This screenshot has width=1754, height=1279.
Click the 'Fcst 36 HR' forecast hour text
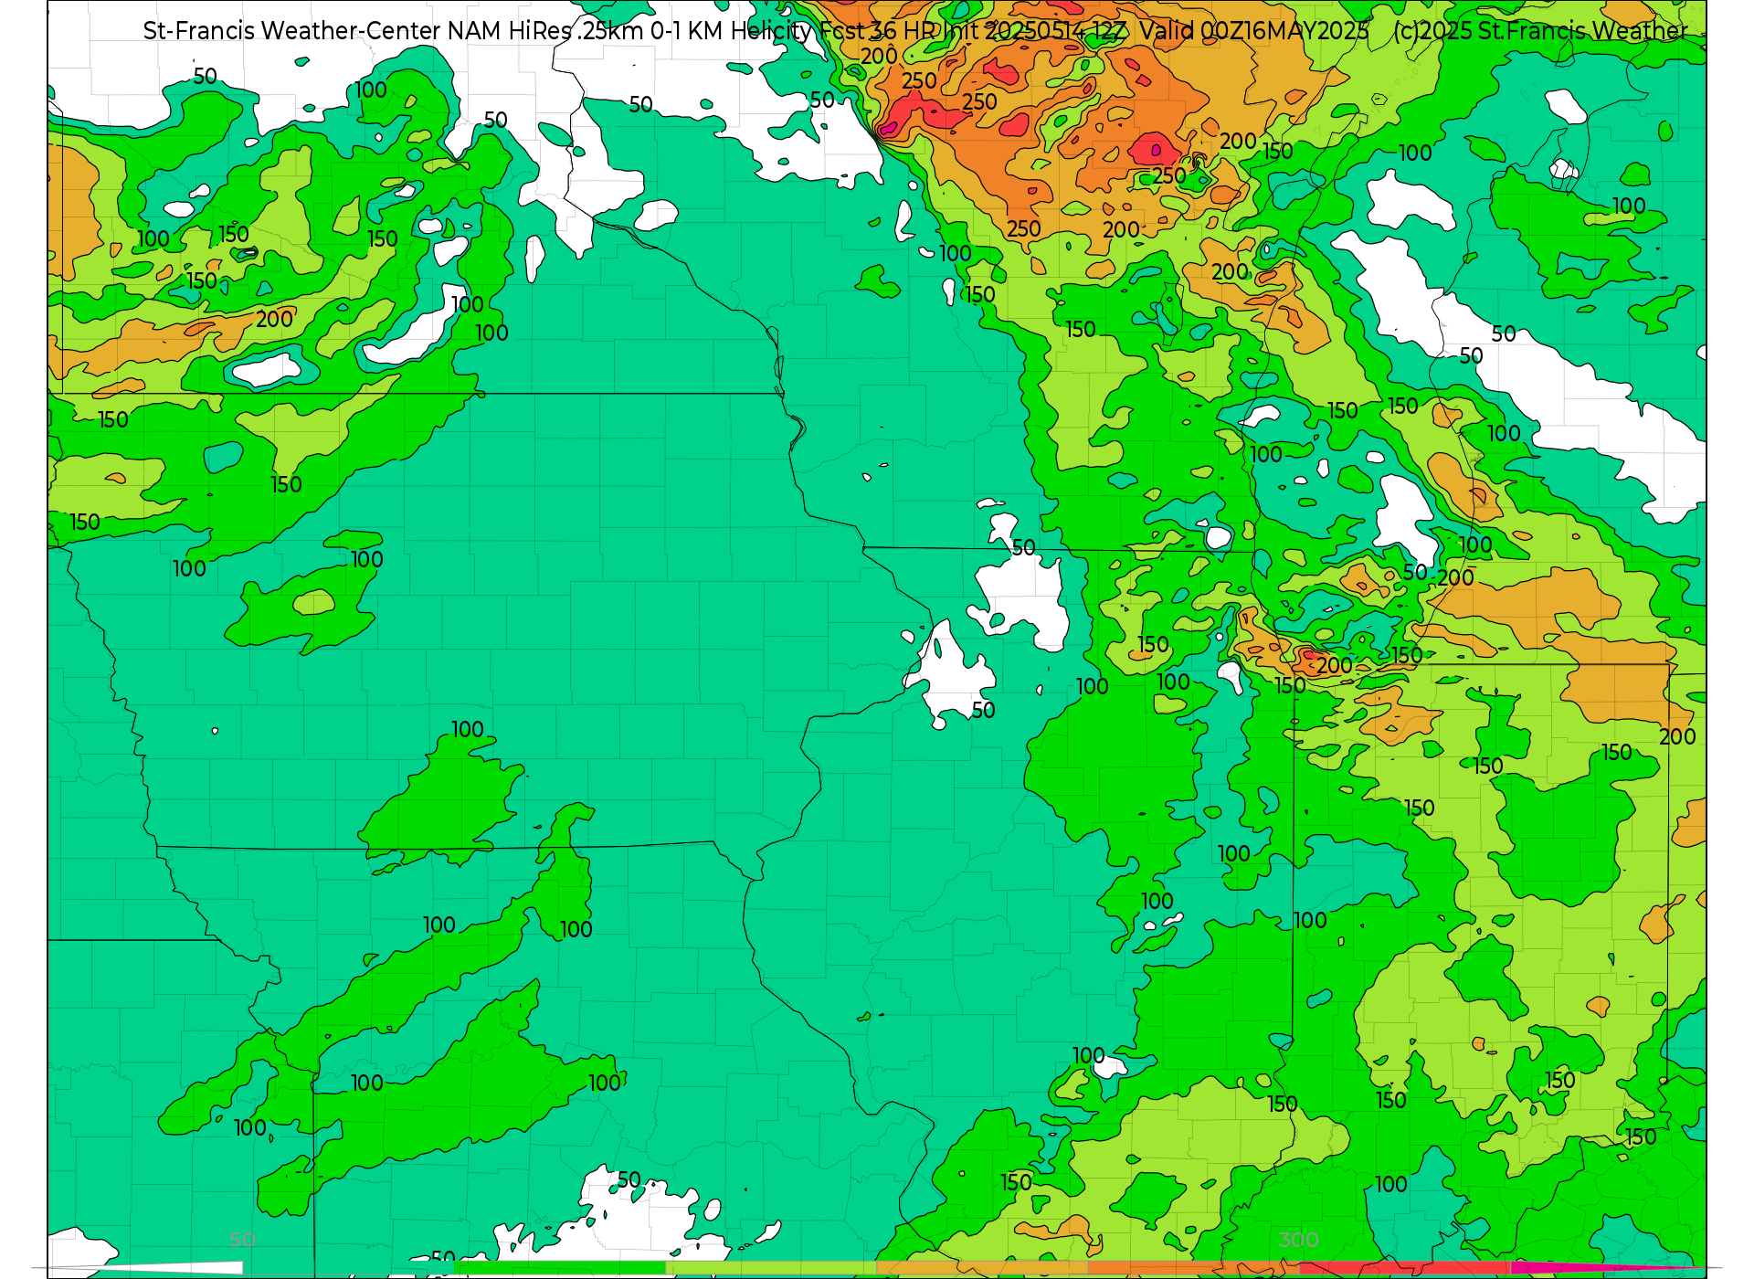point(880,31)
